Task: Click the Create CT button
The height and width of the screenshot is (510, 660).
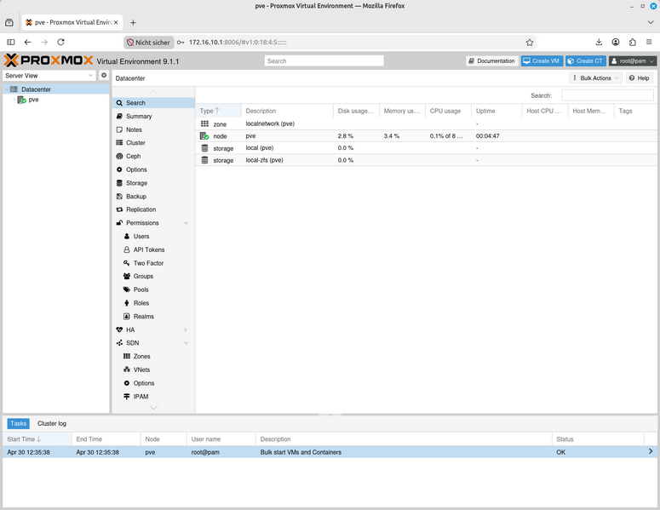Action: click(x=586, y=61)
